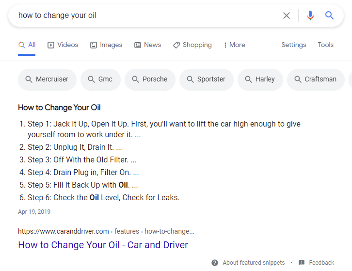Click the question mark icon near featured snippets

pos(215,263)
